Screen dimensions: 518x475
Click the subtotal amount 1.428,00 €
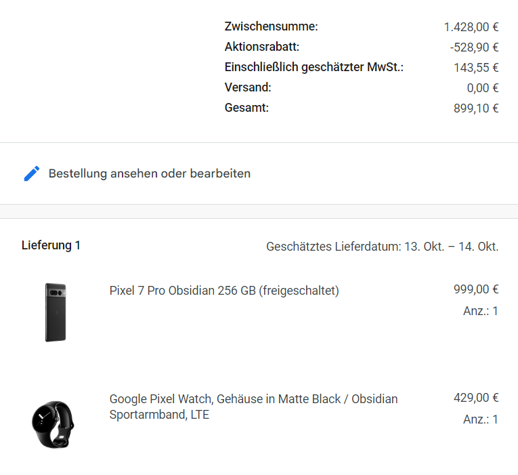(471, 27)
